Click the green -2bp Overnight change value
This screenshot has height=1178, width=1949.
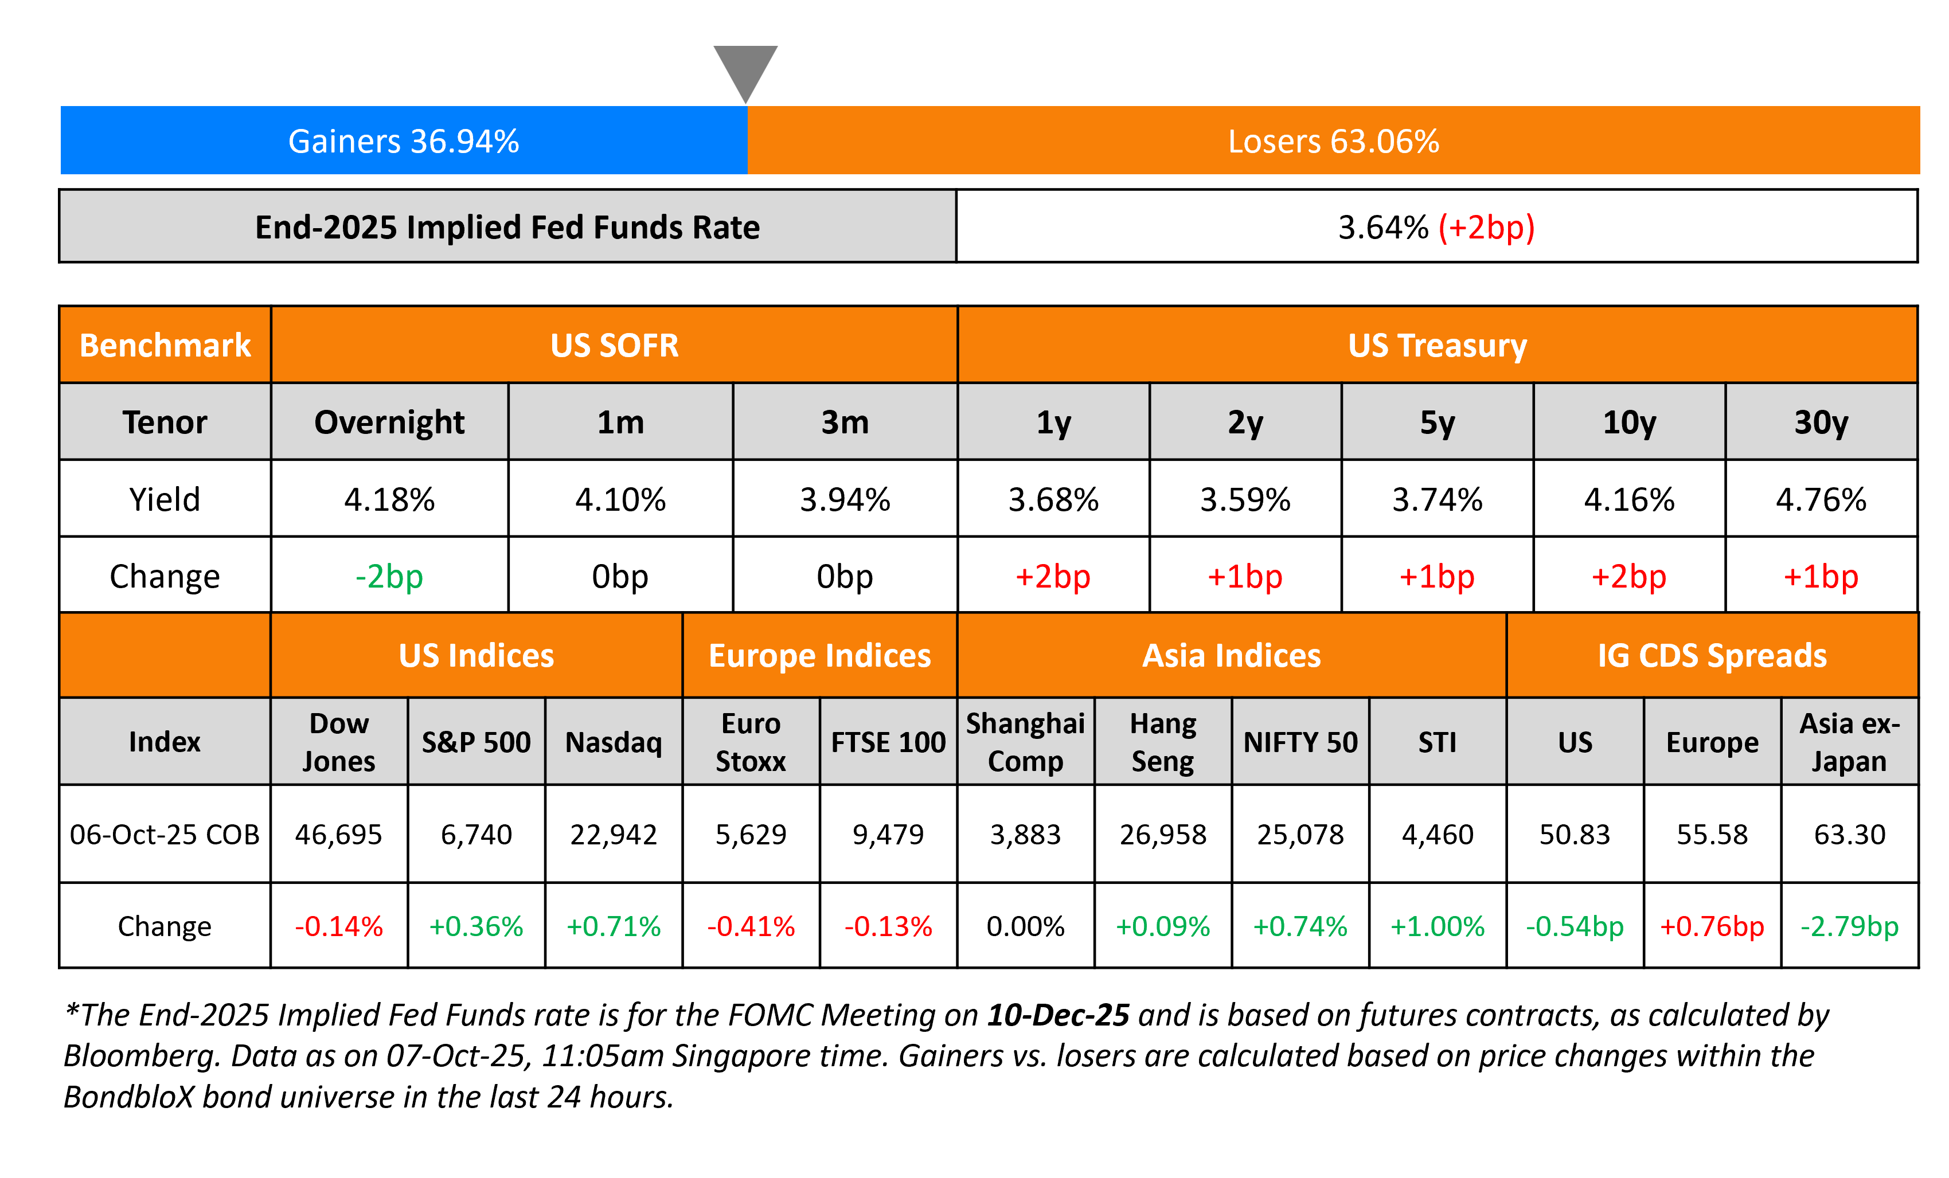pos(389,576)
